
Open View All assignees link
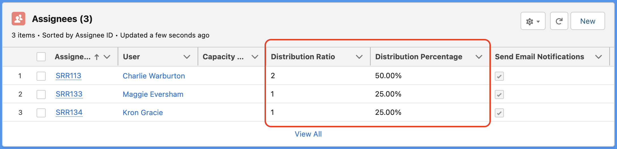[308, 134]
